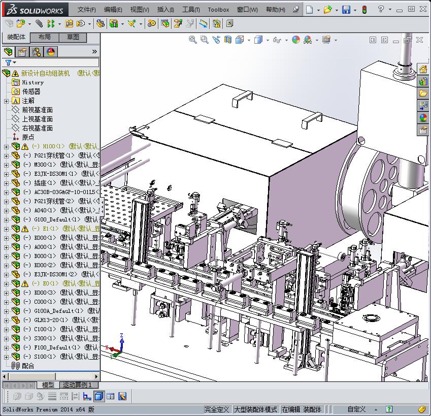Click the DisplayManager colored ball icon
The image size is (431, 416).
51,51
